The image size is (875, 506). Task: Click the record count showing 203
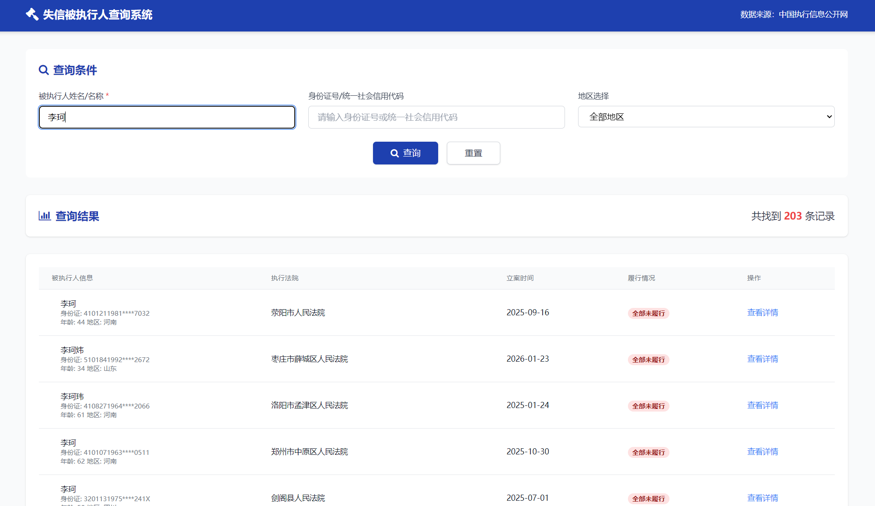click(792, 216)
